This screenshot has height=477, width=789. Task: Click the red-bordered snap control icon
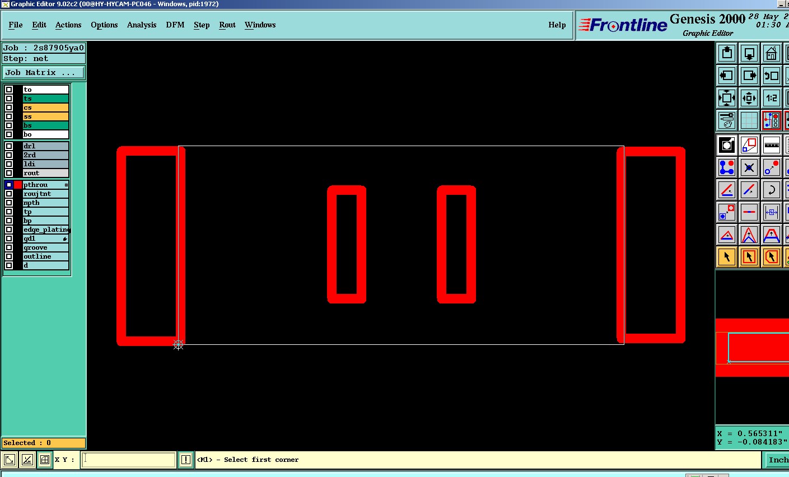pos(772,120)
